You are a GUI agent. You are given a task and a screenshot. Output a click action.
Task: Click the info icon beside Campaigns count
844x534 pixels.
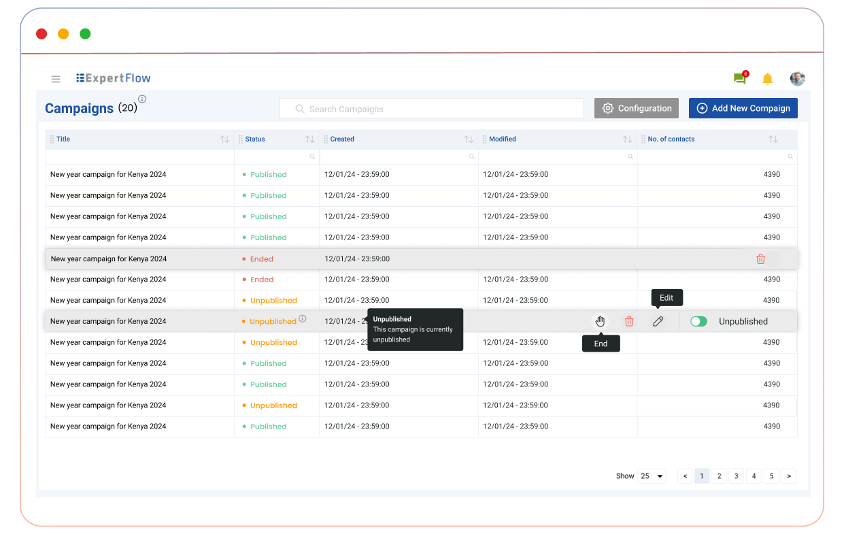[x=142, y=99]
